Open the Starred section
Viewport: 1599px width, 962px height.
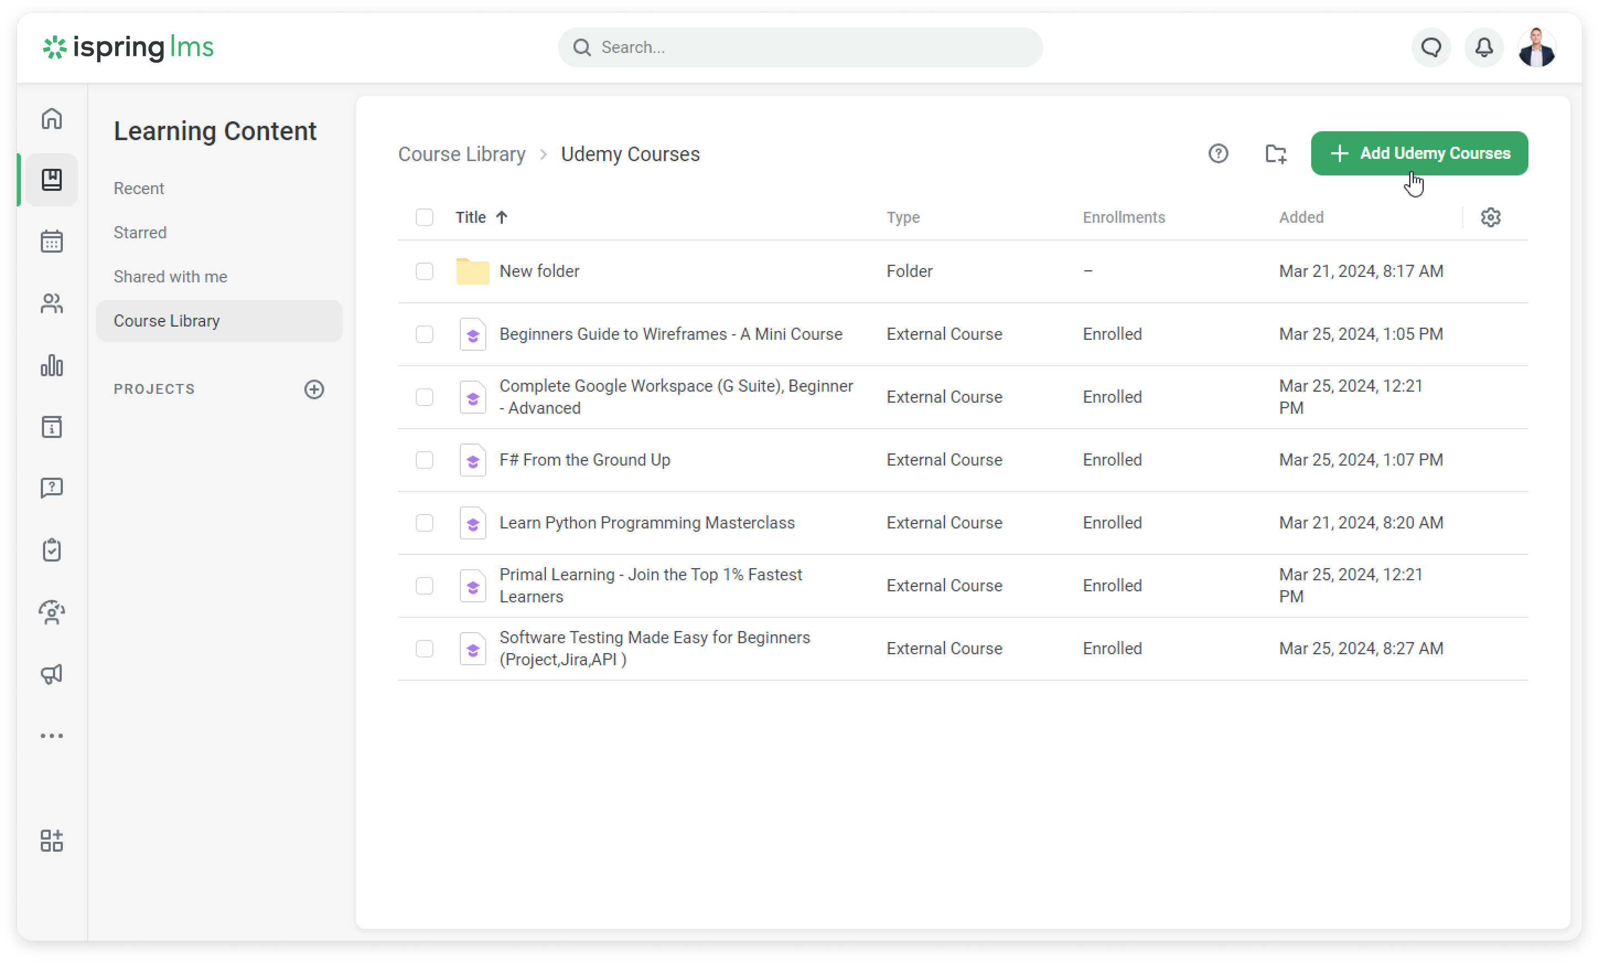[140, 233]
